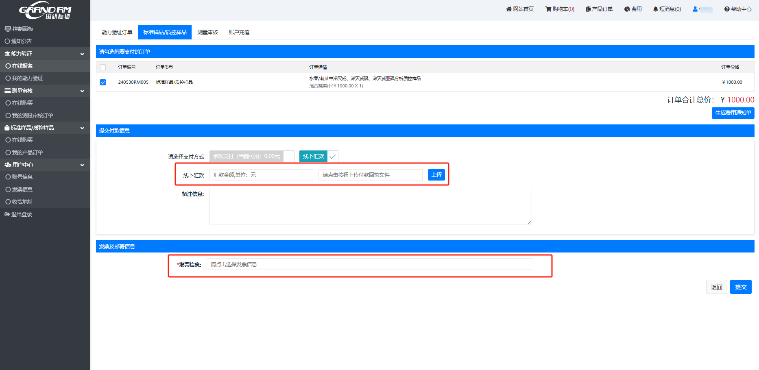759x370 pixels.
Task: Click the 帮助中心 question mark icon
Action: pyautogui.click(x=726, y=9)
